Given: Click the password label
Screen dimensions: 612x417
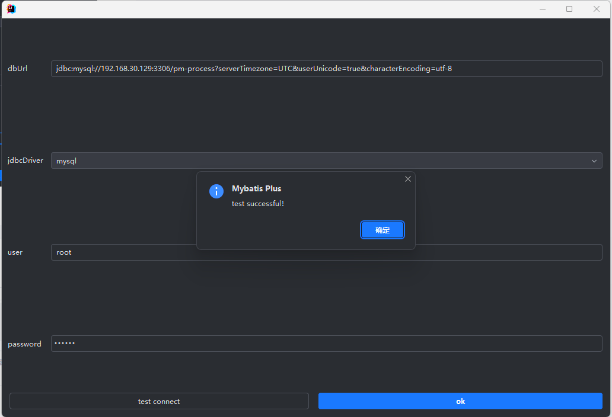Looking at the screenshot, I should (24, 344).
